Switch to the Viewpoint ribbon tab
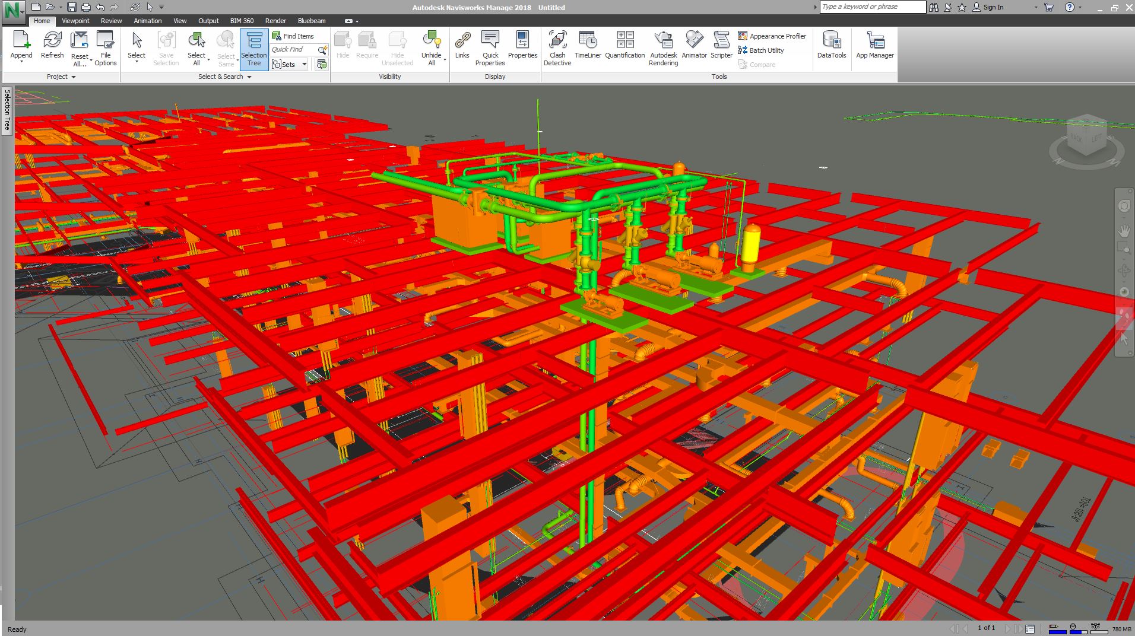1135x636 pixels. coord(75,21)
